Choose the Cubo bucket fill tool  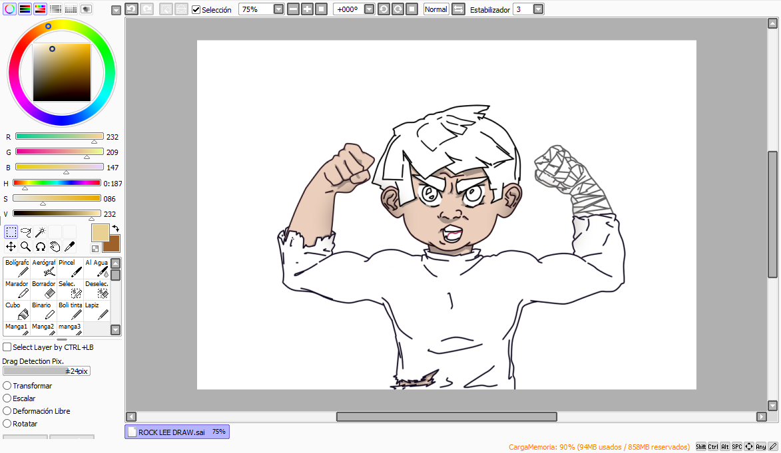[x=17, y=311]
